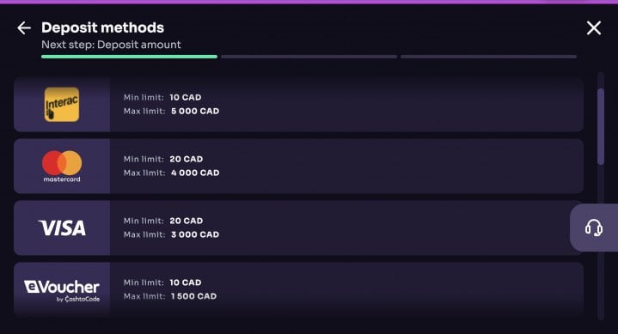The width and height of the screenshot is (618, 334).
Task: Click the green first progress step bar
Action: 129,57
